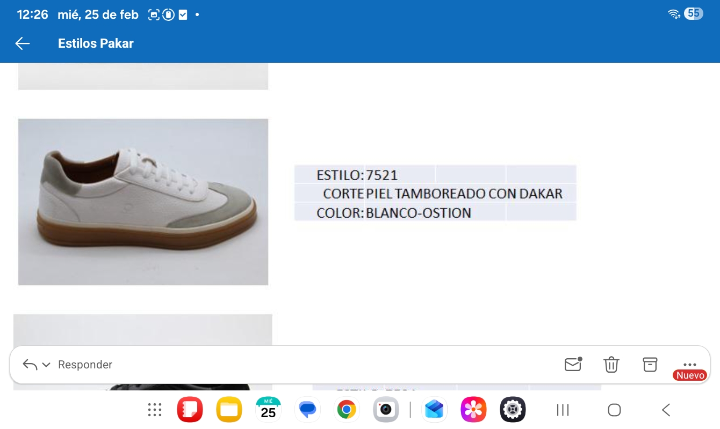720x429 pixels.
Task: Open the app drawer grid
Action: tap(155, 410)
